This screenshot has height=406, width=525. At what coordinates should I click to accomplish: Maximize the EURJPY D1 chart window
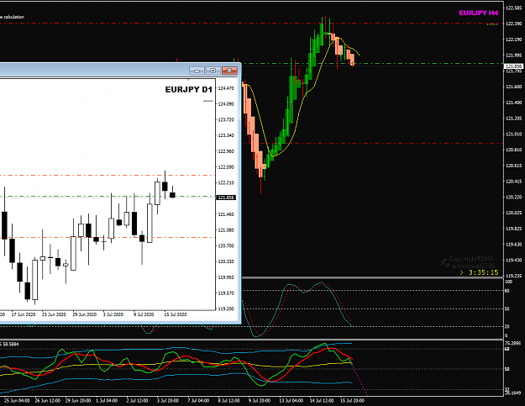pos(213,71)
